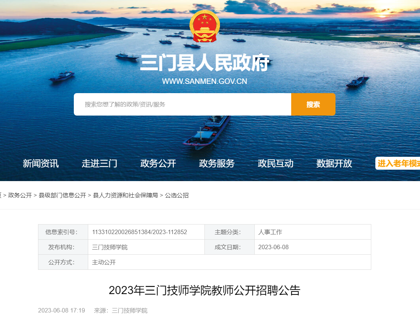The image size is (420, 318).
Task: Click the 公选公招 breadcrumb link
Action: point(177,195)
